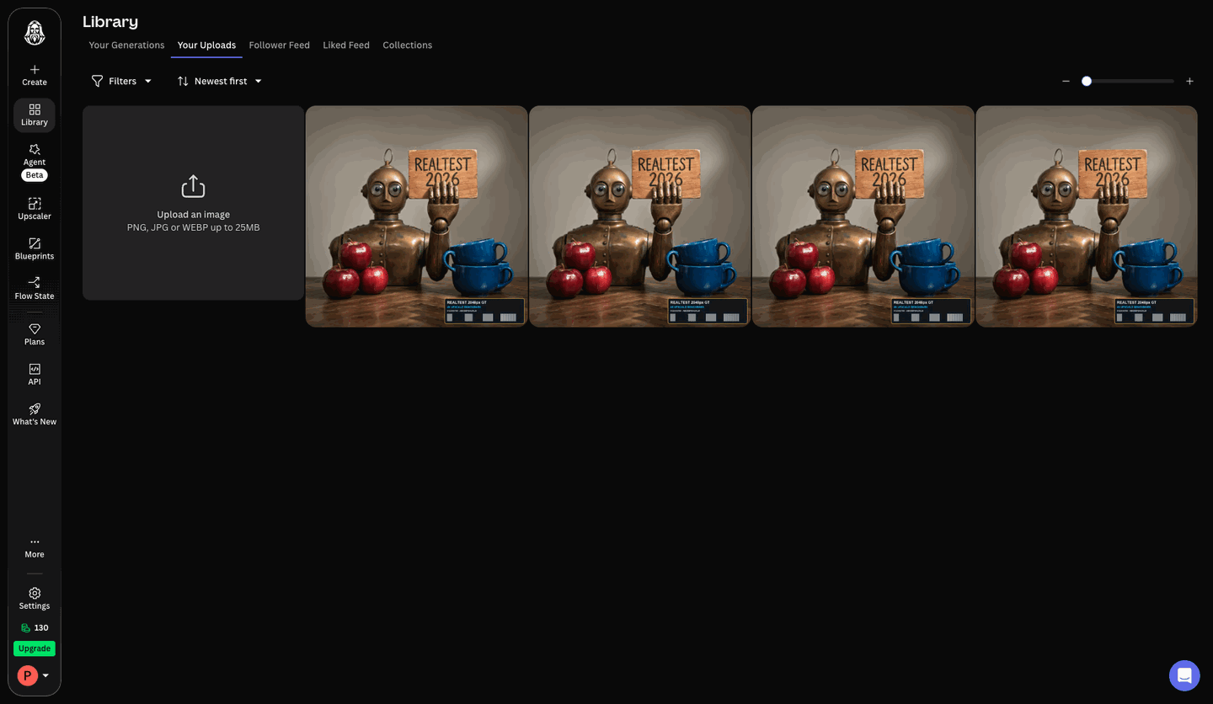Open the API page
Screen dimensions: 1213x704
click(x=35, y=374)
